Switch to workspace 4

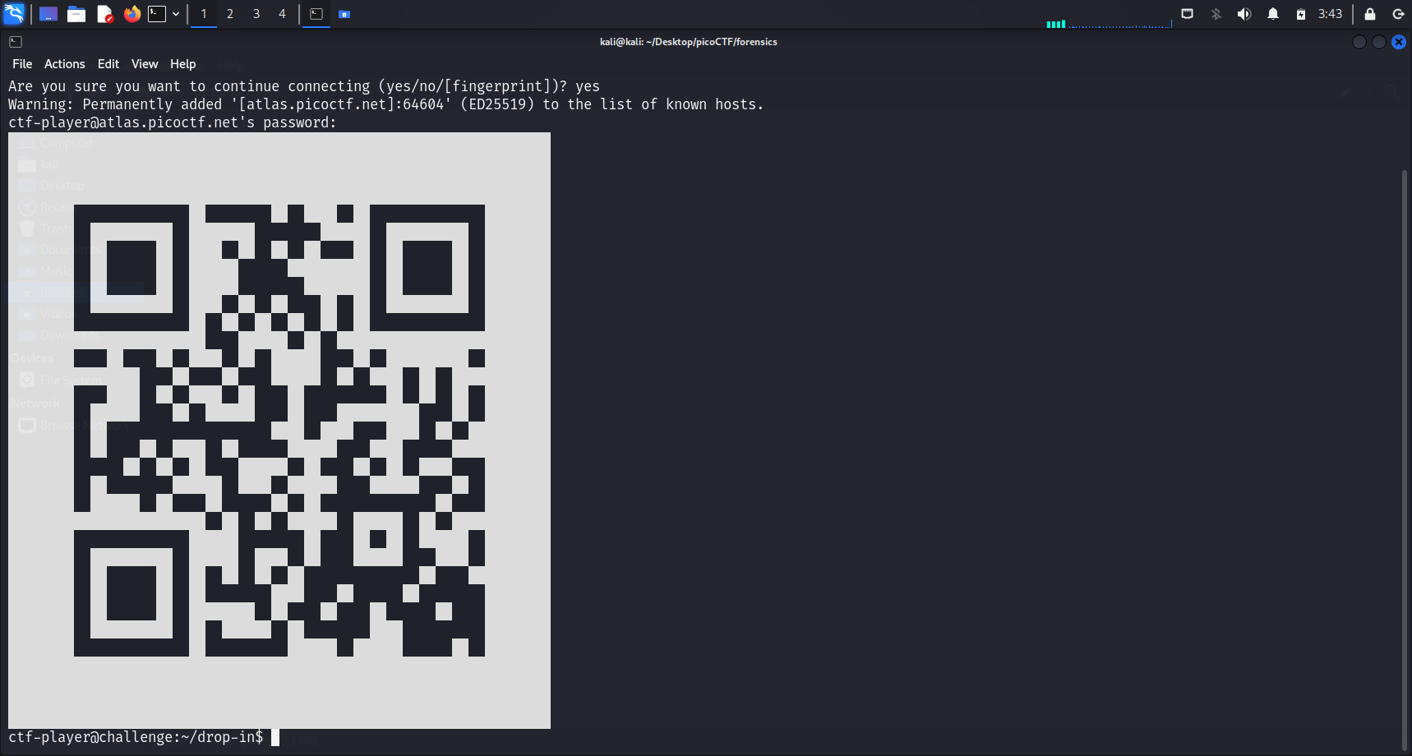282,14
